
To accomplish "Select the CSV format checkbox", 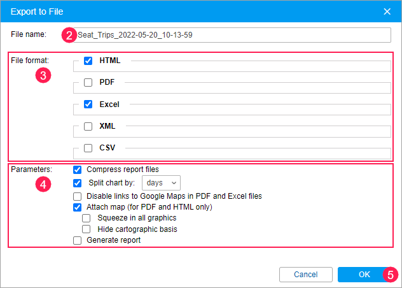I will point(88,148).
